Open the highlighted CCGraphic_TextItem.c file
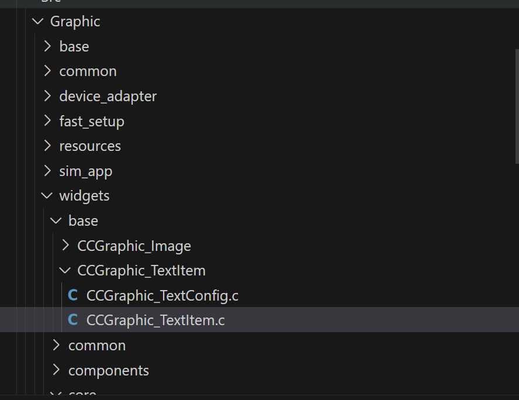Image resolution: width=519 pixels, height=400 pixels. tap(155, 320)
